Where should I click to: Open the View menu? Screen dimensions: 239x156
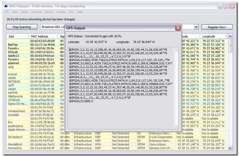click(x=15, y=12)
